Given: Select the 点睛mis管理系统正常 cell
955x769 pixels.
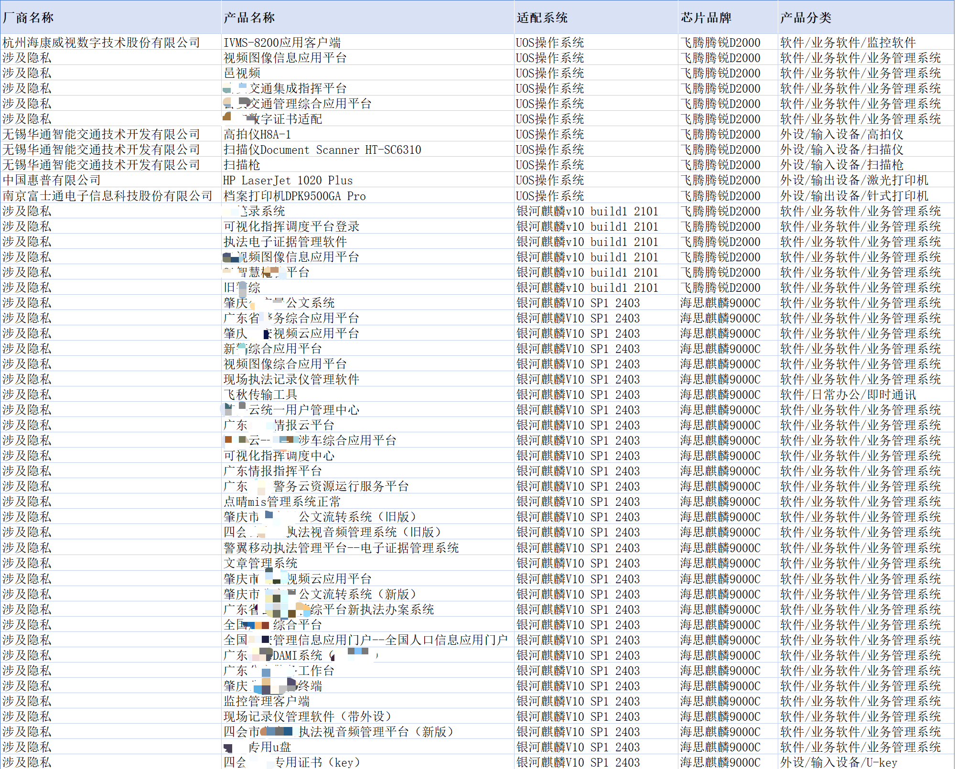Looking at the screenshot, I should coord(282,502).
